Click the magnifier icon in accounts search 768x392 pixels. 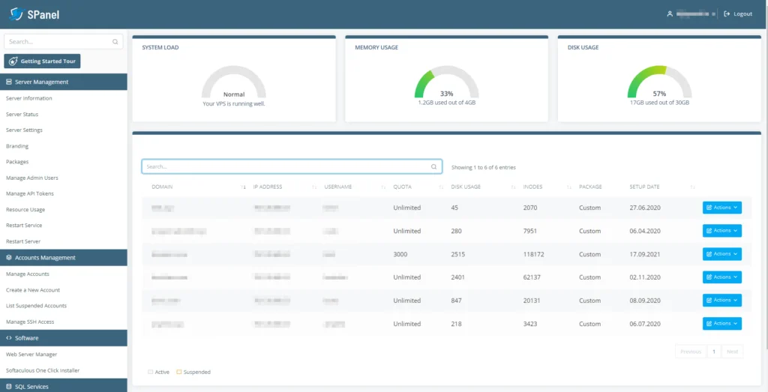coord(433,166)
